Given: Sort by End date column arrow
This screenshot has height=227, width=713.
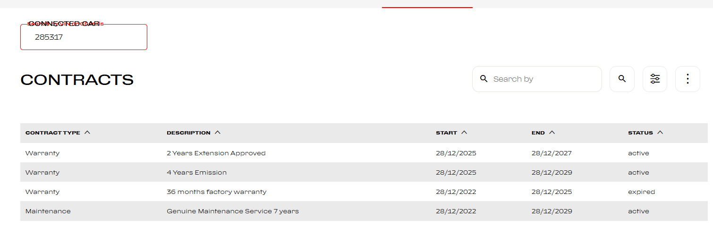Looking at the screenshot, I should click(552, 133).
